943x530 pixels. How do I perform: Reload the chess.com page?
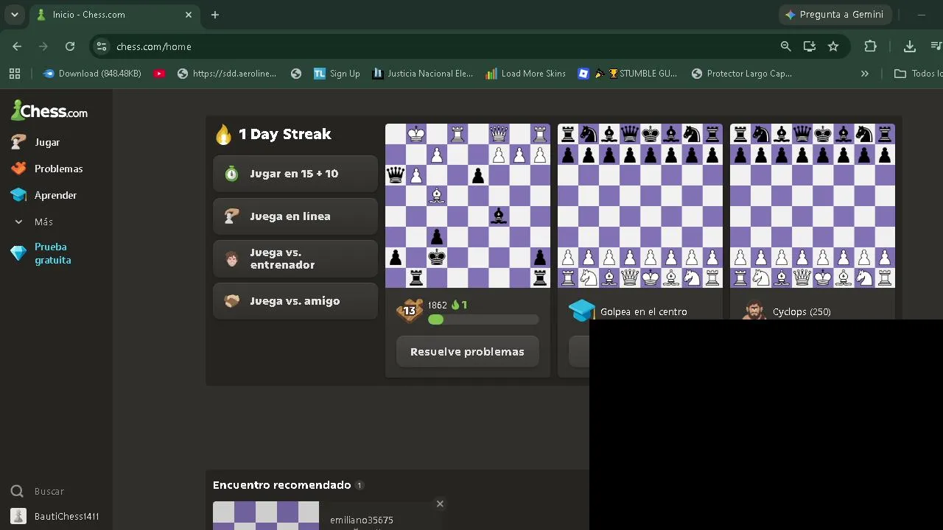point(70,46)
